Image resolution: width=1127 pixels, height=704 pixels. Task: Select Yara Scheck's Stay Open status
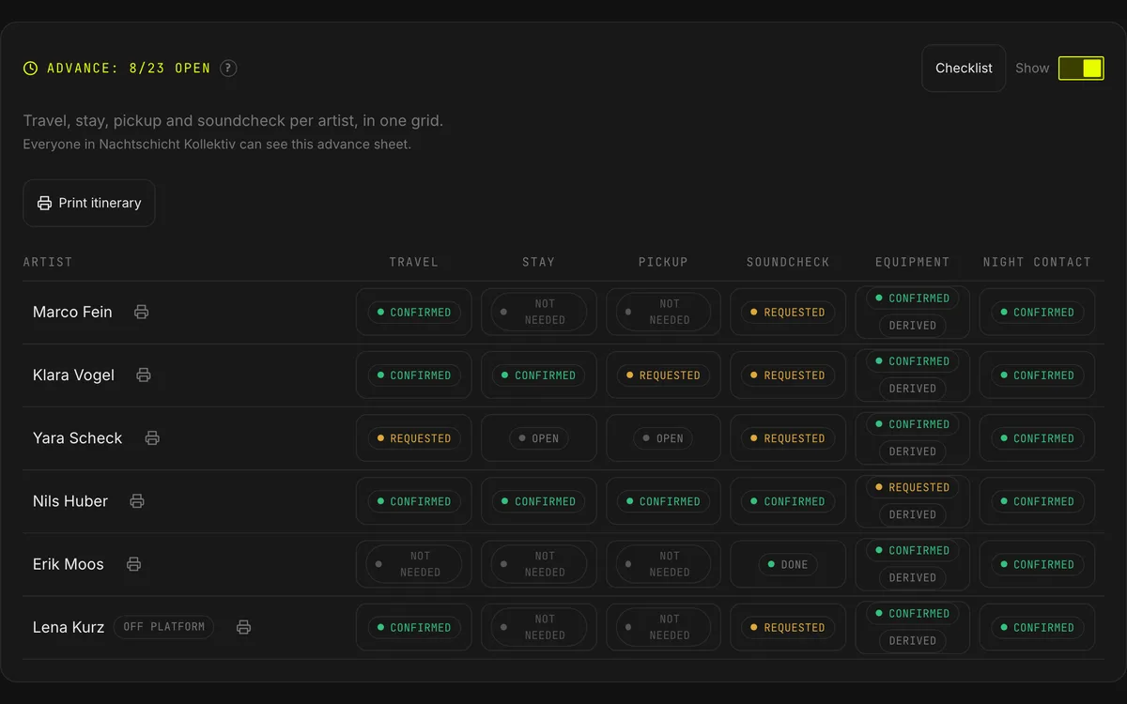[539, 438]
